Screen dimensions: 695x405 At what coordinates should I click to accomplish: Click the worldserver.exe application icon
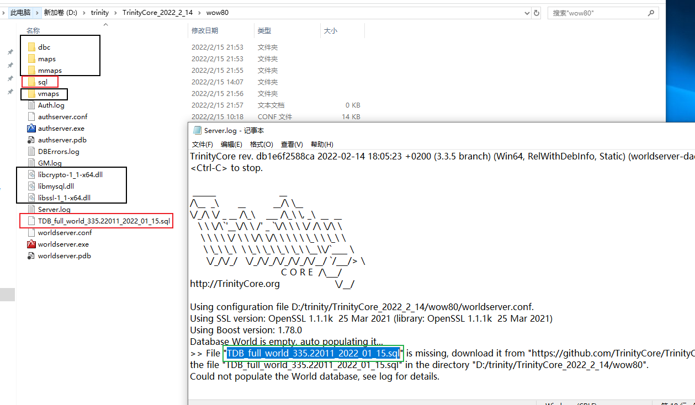31,244
